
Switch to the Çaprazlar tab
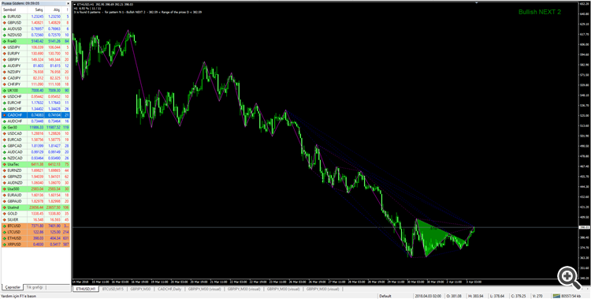point(13,287)
